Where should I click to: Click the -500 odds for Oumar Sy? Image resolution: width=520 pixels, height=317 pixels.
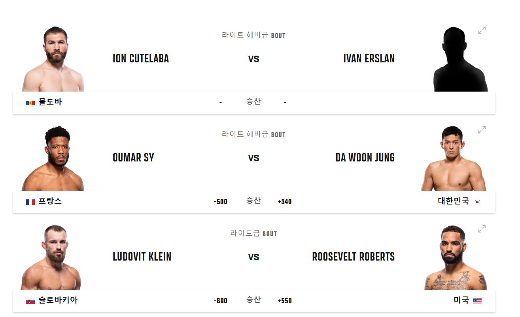coord(221,202)
